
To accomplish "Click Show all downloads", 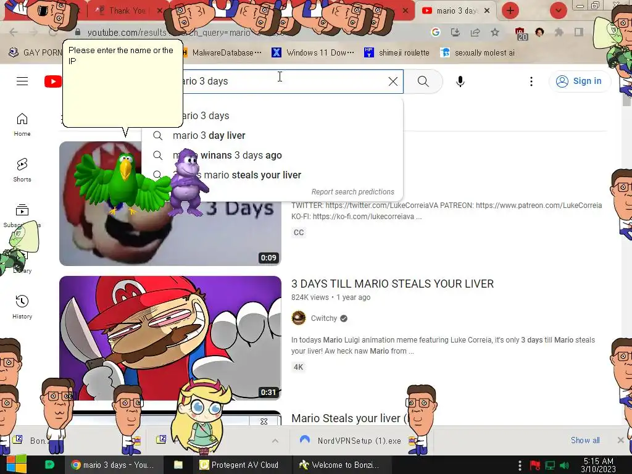I will (x=585, y=440).
